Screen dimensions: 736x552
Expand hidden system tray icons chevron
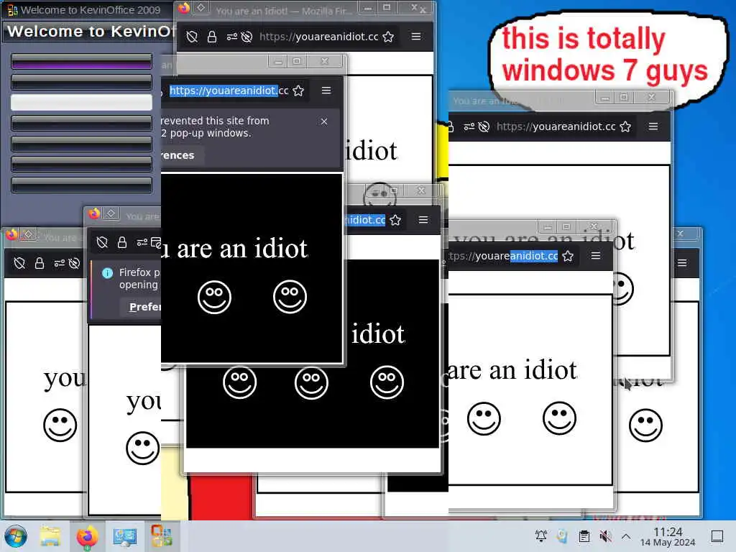click(626, 536)
